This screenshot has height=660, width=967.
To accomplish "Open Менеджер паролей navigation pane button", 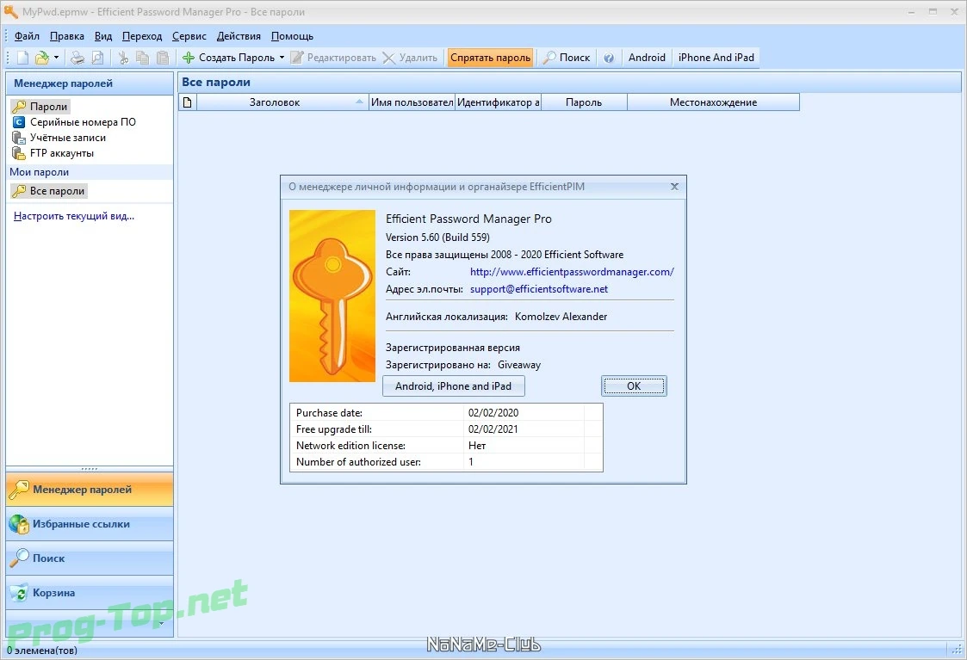I will pyautogui.click(x=90, y=490).
